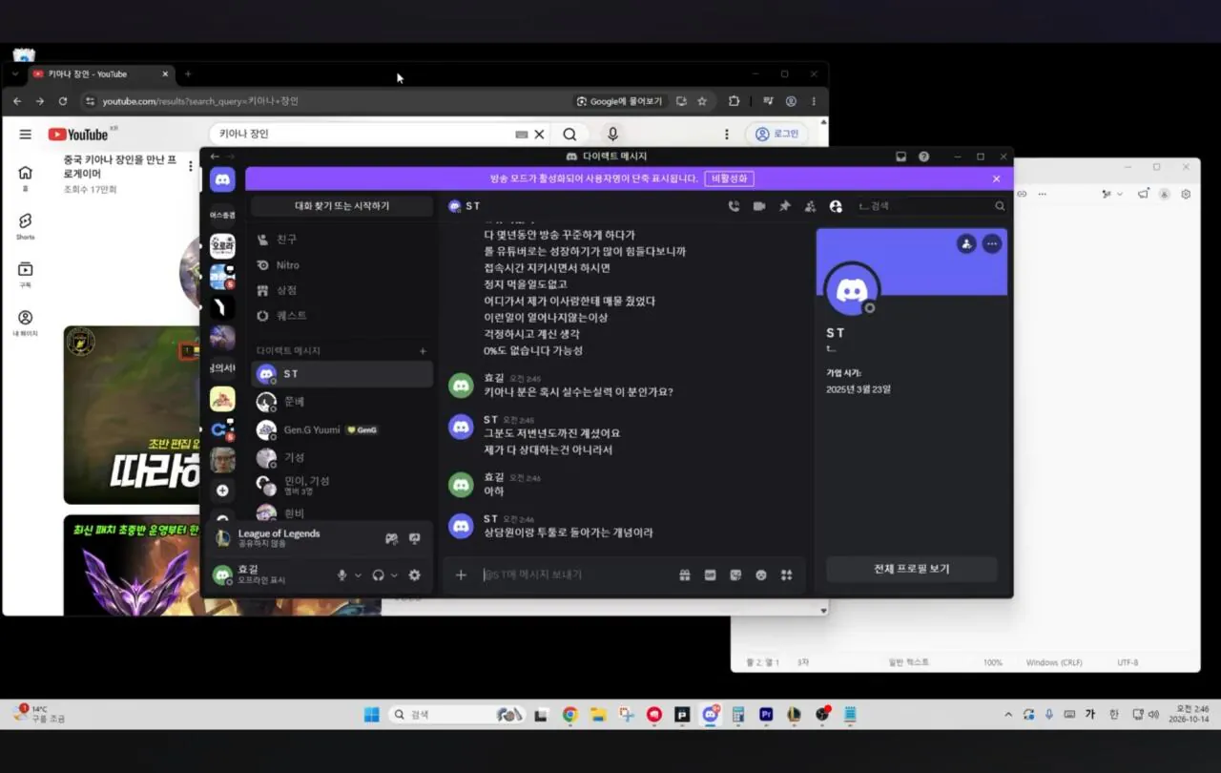The width and height of the screenshot is (1221, 773).
Task: Go to Discord home direct messages
Action: 222,179
